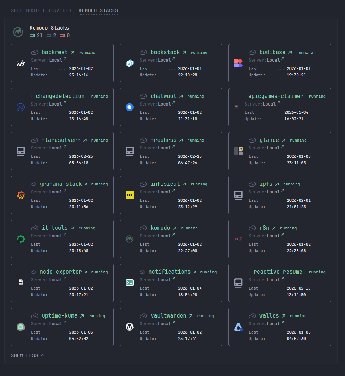Open the it-tools stack link
Viewport: 345px width, 376px height.
tap(58, 228)
